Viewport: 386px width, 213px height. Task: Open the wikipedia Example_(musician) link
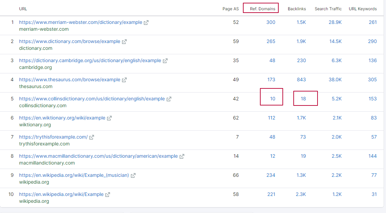[x=74, y=175]
